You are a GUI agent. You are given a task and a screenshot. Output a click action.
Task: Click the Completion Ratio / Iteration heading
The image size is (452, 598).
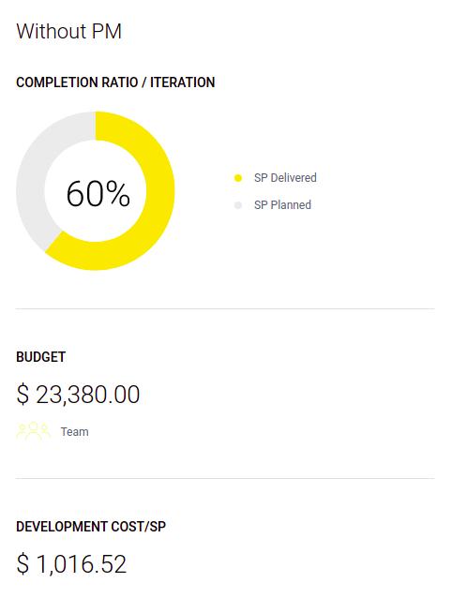[x=115, y=82]
